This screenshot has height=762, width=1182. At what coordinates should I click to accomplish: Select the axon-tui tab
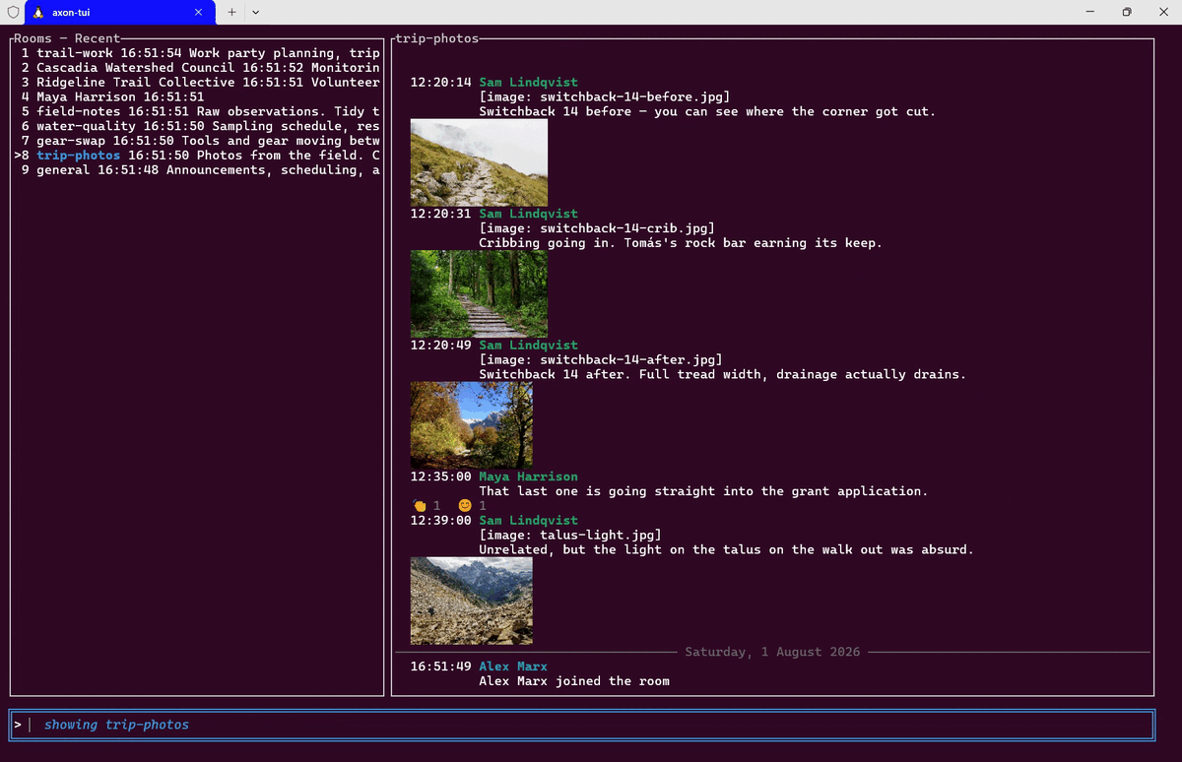point(118,12)
